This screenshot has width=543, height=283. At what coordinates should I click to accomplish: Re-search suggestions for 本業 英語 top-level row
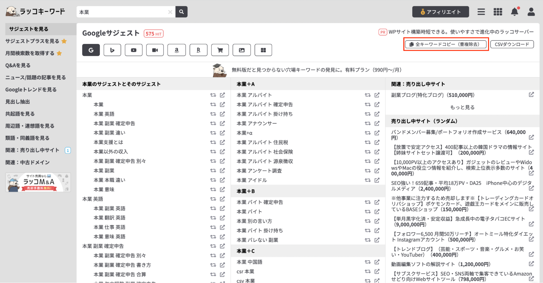(x=213, y=199)
